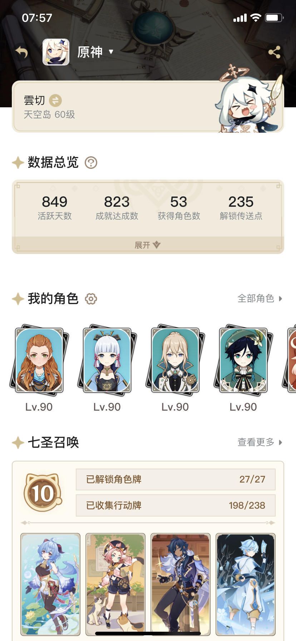Open character settings gear beside 我的角色
The width and height of the screenshot is (296, 641).
coord(91,299)
